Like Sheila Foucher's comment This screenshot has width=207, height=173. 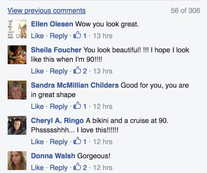pyautogui.click(x=37, y=71)
